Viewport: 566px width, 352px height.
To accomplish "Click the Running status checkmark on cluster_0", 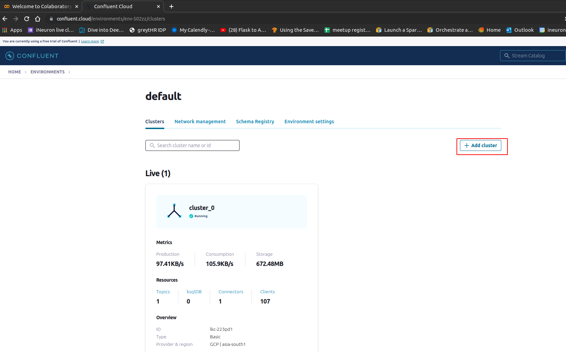I will click(x=191, y=216).
